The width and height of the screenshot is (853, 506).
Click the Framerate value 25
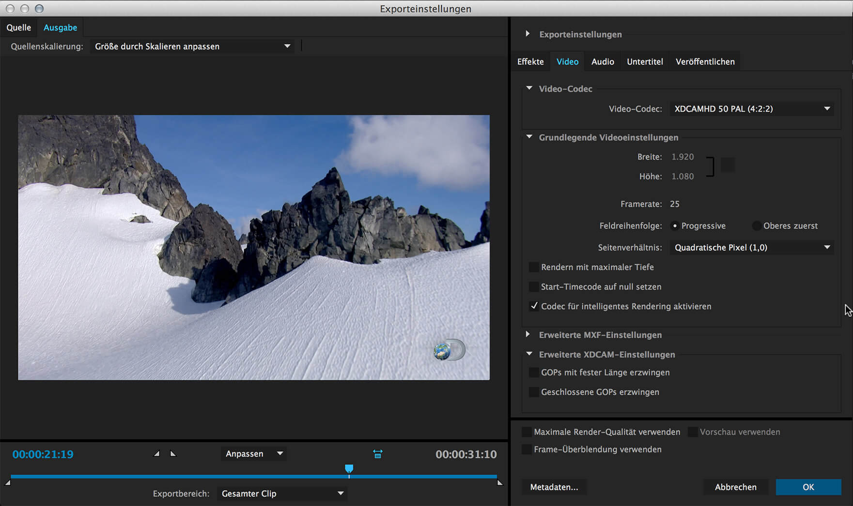pyautogui.click(x=675, y=204)
